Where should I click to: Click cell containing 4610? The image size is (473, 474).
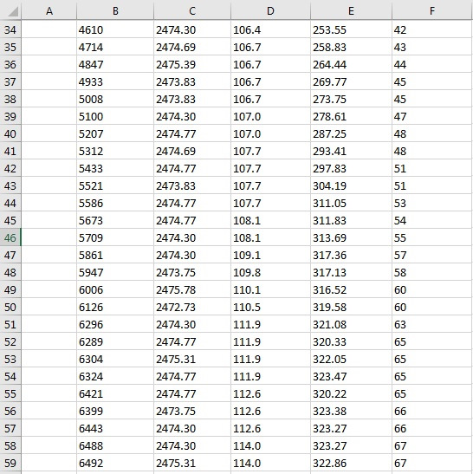point(115,29)
